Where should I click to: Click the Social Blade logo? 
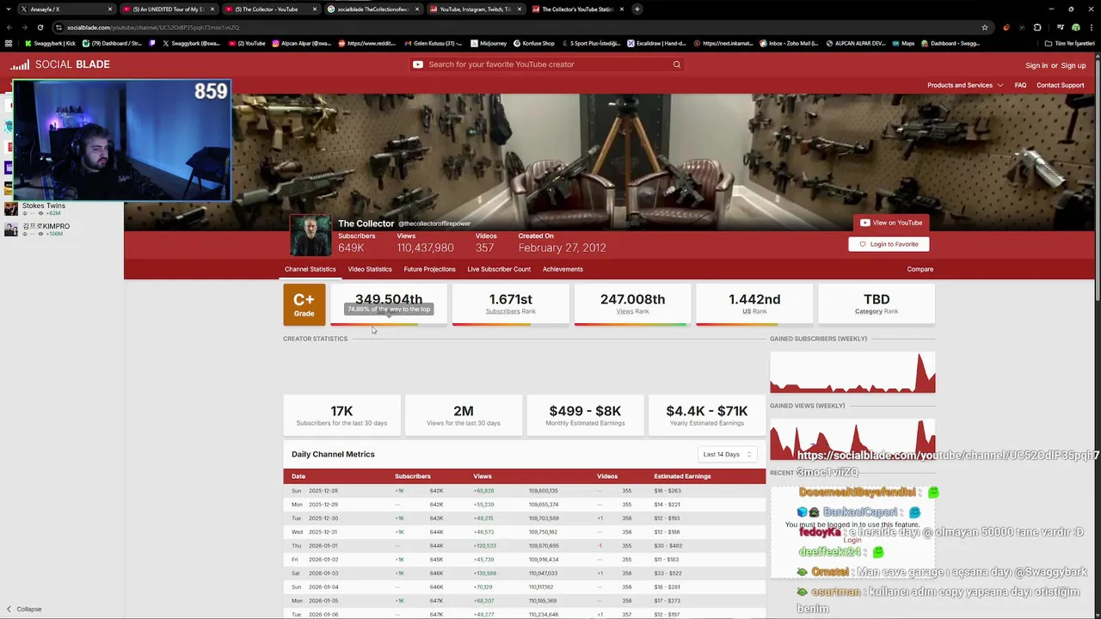(x=59, y=64)
